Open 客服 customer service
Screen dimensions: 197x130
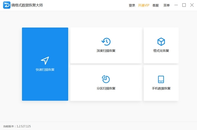click(x=155, y=5)
